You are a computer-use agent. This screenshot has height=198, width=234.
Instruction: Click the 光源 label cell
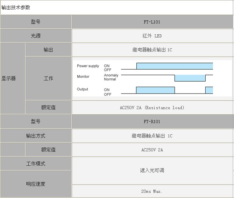click(36, 35)
